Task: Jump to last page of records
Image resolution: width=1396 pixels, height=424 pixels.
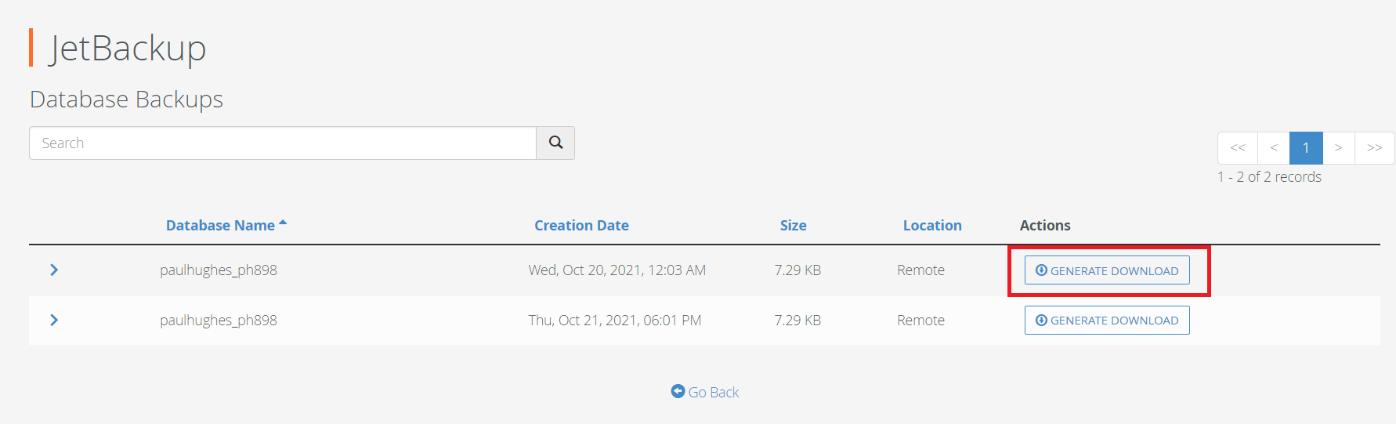Action: click(x=1374, y=148)
